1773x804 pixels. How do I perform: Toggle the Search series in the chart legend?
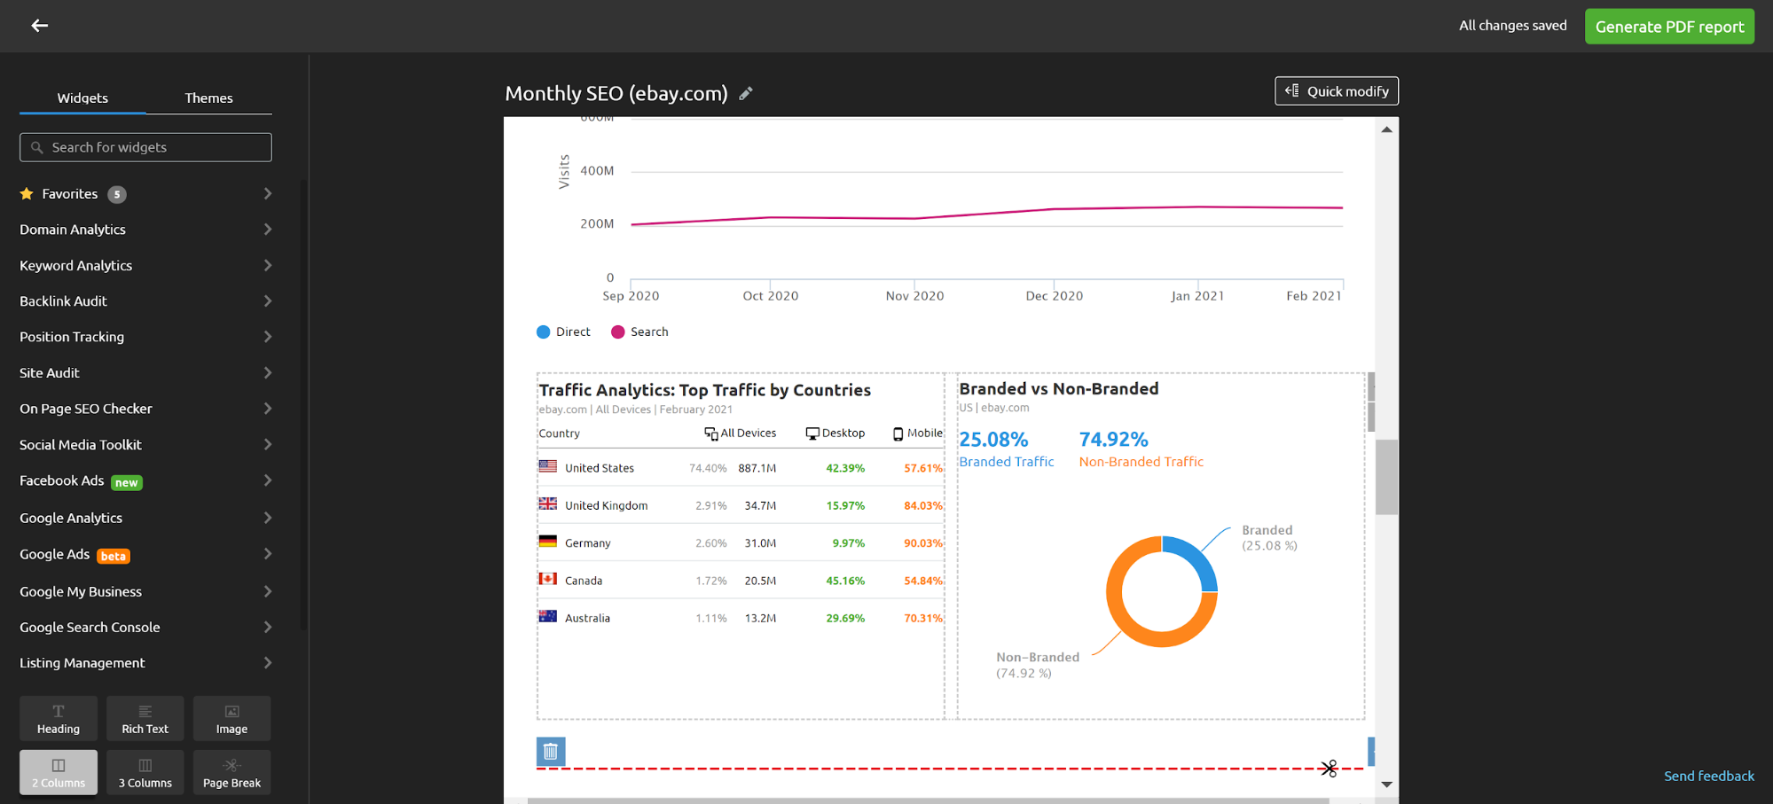pos(639,332)
